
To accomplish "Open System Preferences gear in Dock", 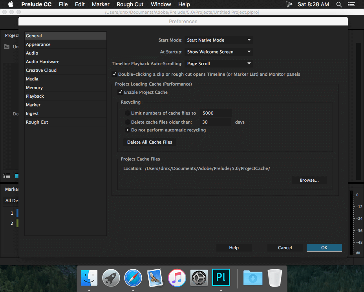I will pos(199,277).
